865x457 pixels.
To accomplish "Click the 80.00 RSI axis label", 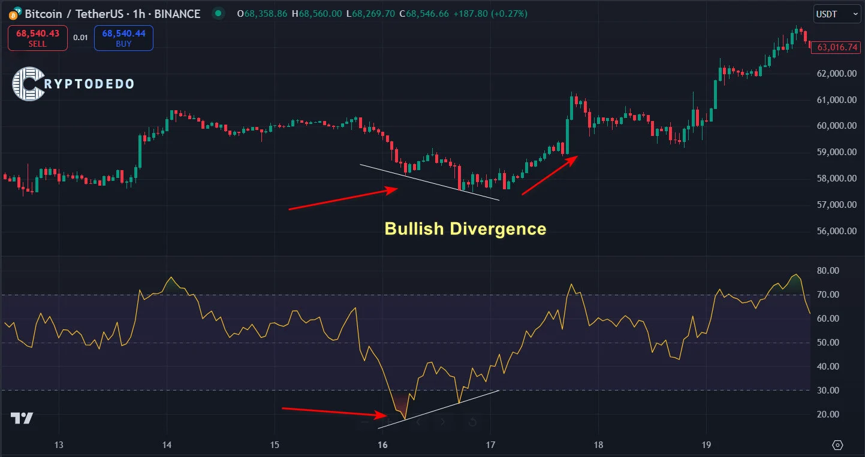I will tap(828, 271).
